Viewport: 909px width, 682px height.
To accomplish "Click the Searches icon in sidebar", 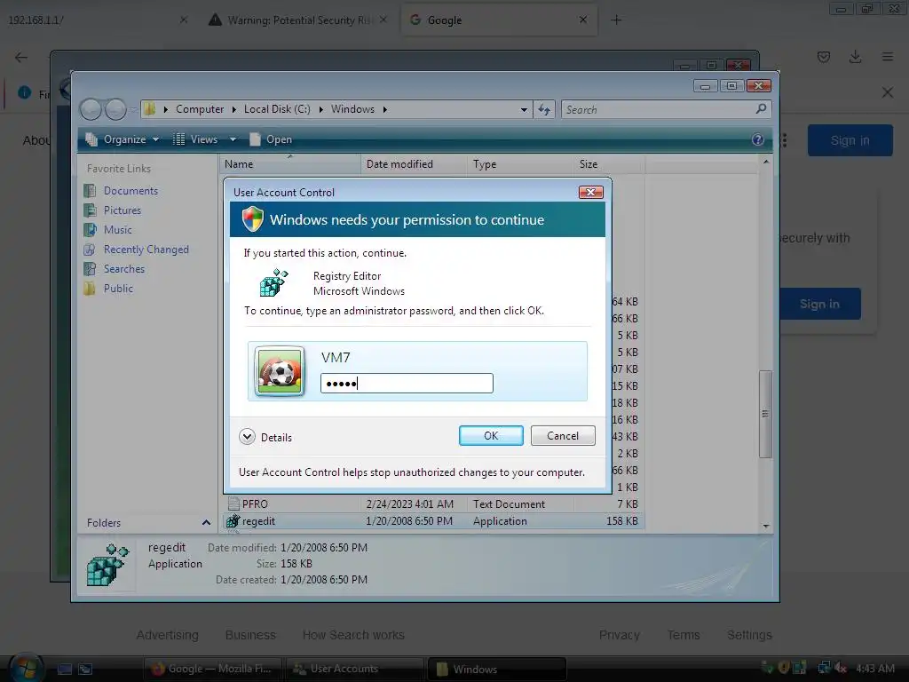I will [x=90, y=269].
